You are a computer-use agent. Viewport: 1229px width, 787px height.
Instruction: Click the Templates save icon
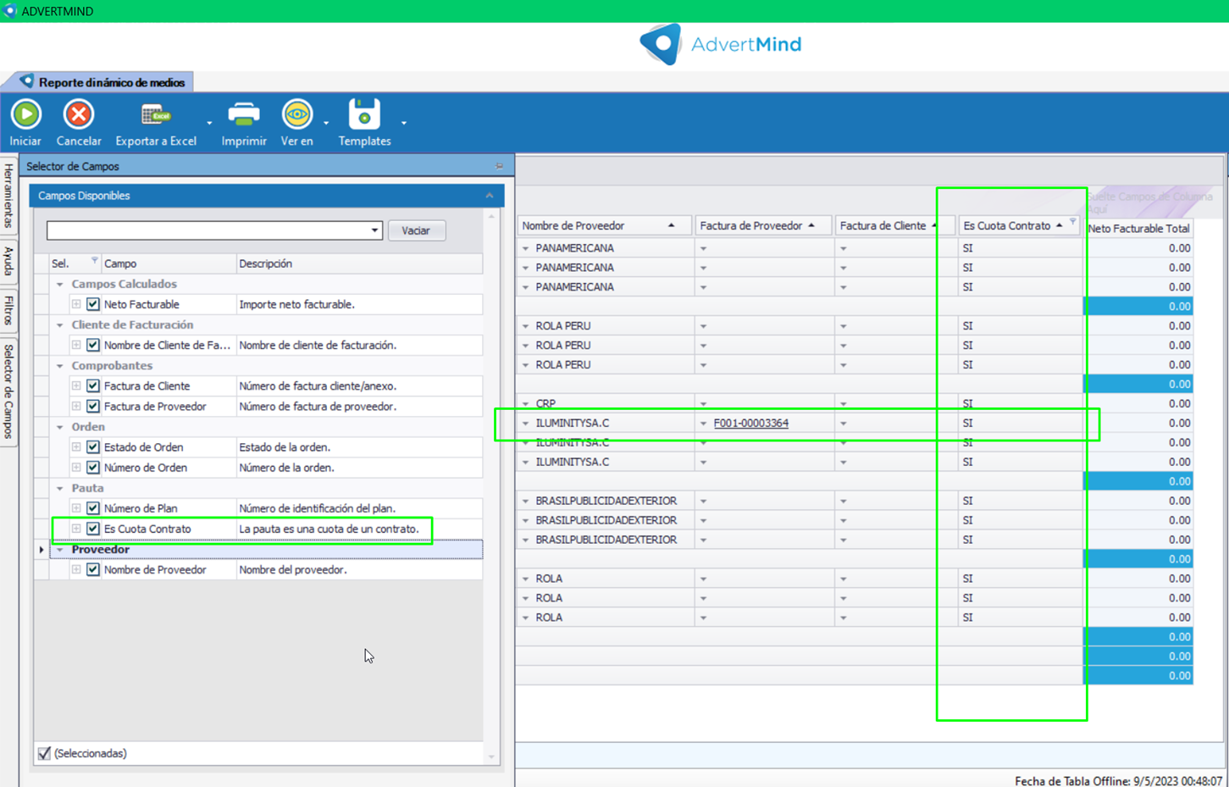coord(364,114)
